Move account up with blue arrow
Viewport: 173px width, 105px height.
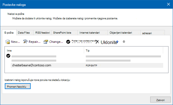[117, 42]
